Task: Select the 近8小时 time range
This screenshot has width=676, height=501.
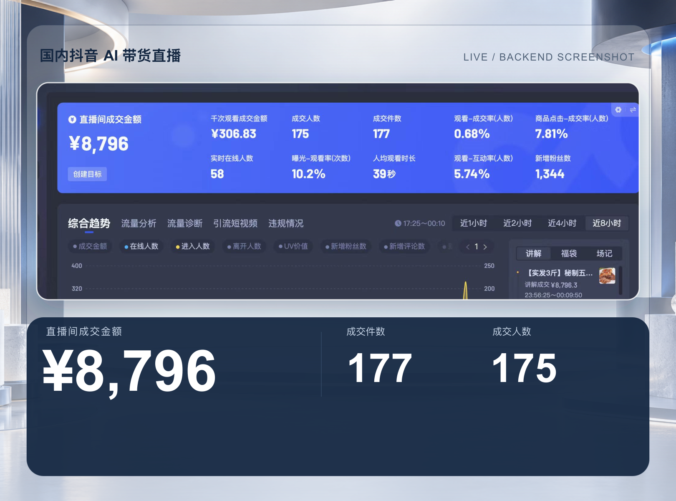Action: 607,223
